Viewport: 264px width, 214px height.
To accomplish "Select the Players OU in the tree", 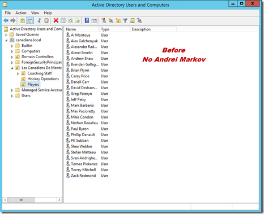I will (x=33, y=84).
